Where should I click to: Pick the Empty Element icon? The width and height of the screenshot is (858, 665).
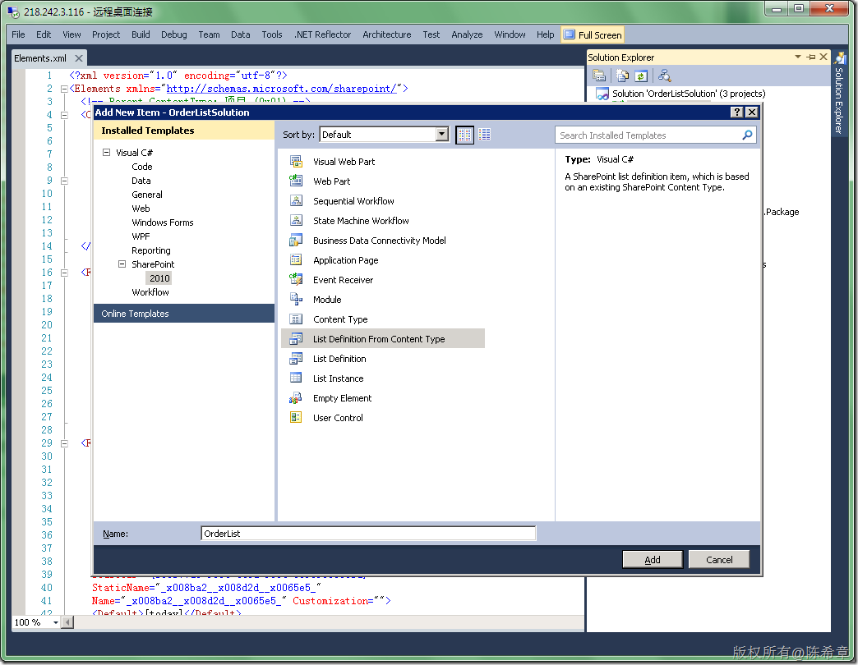(296, 398)
